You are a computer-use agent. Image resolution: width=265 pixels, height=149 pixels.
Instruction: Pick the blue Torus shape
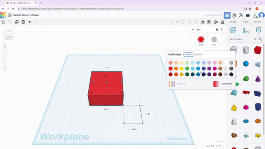coord(246,121)
